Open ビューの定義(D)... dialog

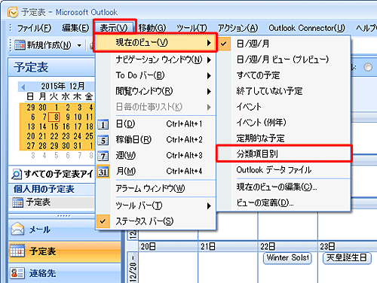tap(284, 202)
